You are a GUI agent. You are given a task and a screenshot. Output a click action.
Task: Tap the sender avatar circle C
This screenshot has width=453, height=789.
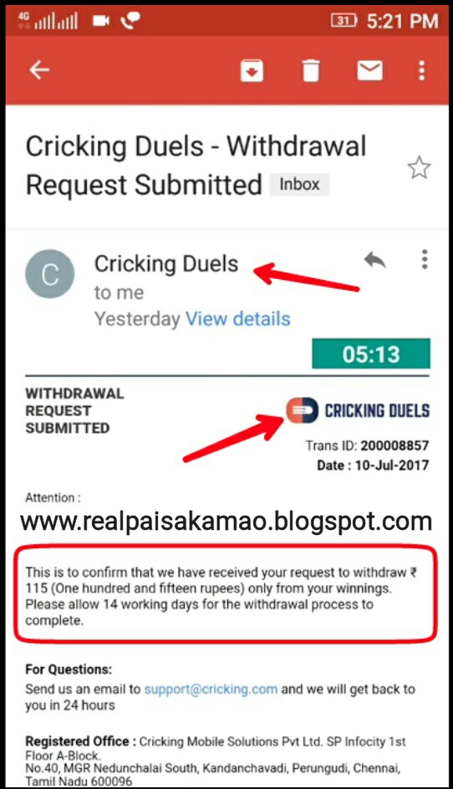[x=50, y=274]
